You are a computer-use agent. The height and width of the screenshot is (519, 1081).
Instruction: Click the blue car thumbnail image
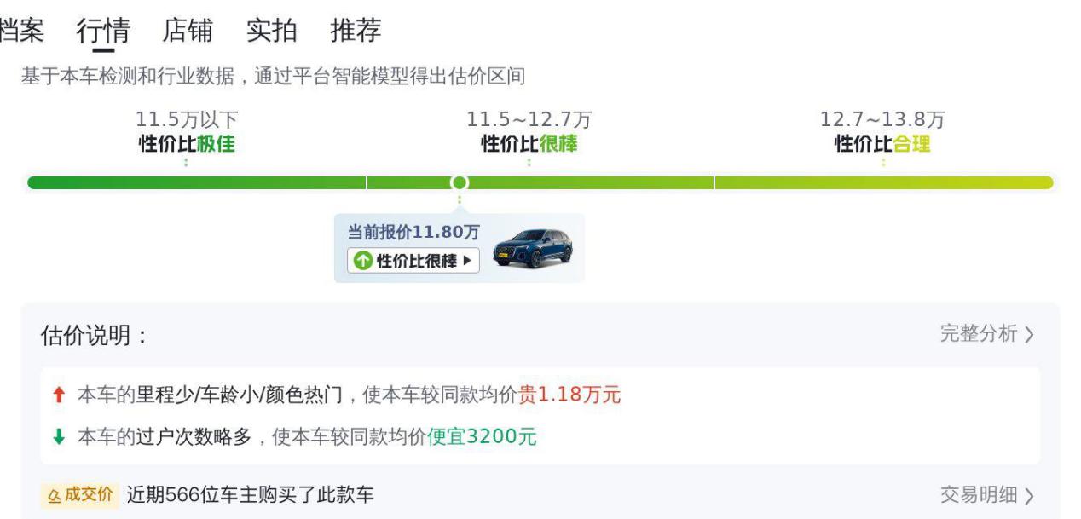click(532, 248)
